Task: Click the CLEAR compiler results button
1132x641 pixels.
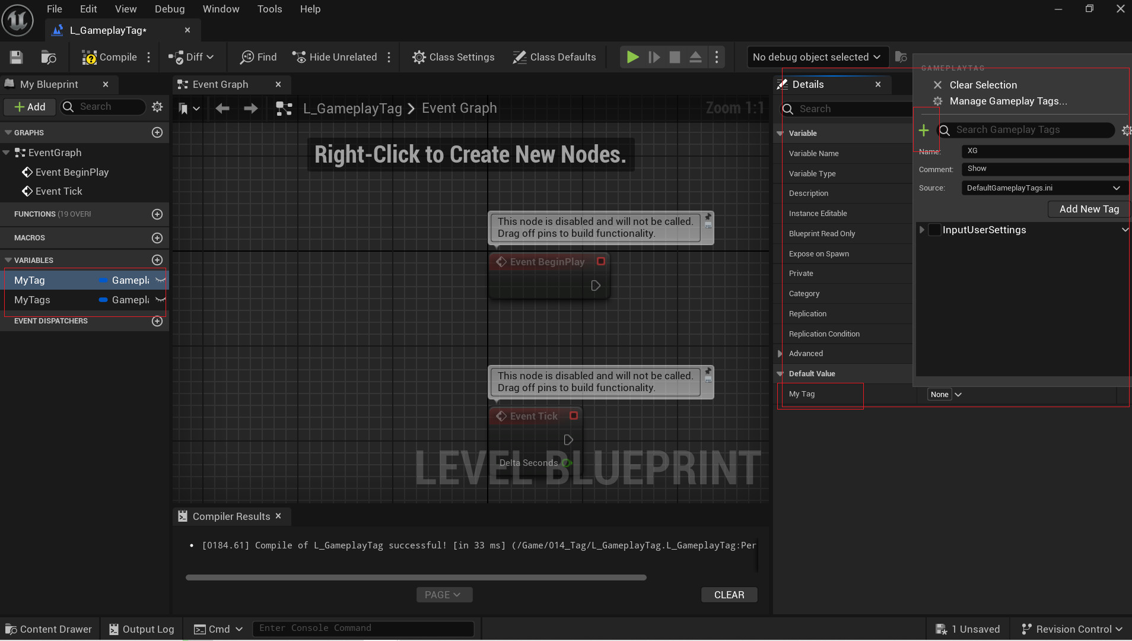Action: click(x=729, y=595)
